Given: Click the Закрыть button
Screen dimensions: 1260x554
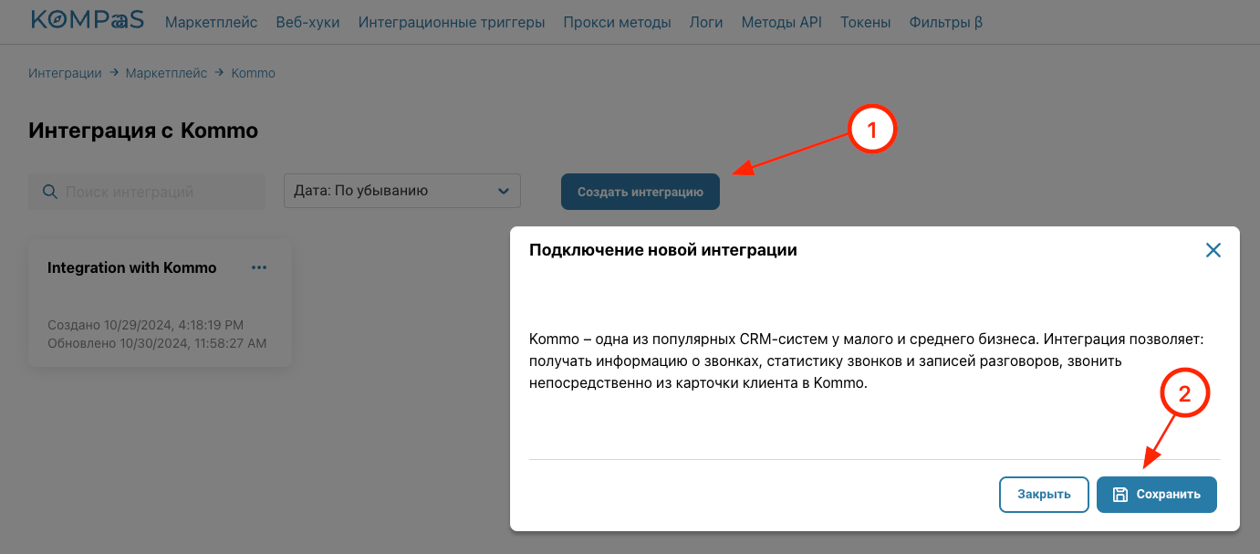Looking at the screenshot, I should click(x=1044, y=494).
